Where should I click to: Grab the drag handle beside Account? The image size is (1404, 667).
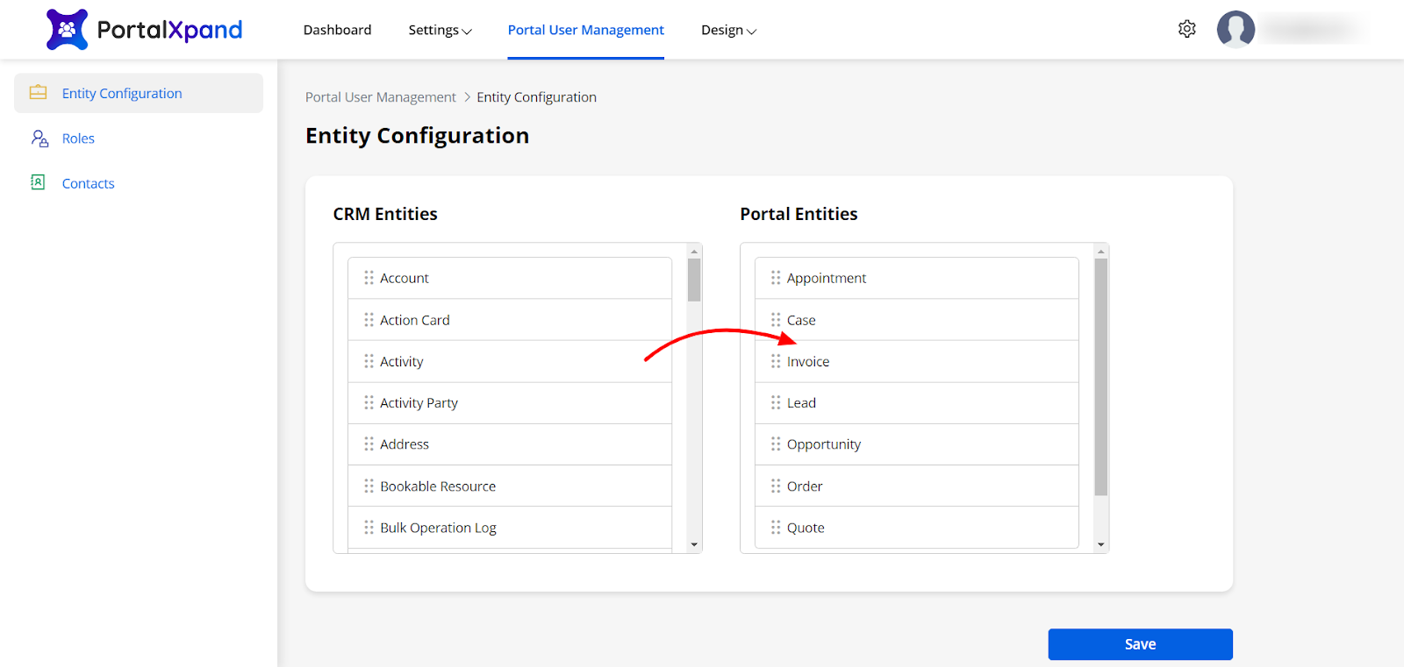[369, 278]
